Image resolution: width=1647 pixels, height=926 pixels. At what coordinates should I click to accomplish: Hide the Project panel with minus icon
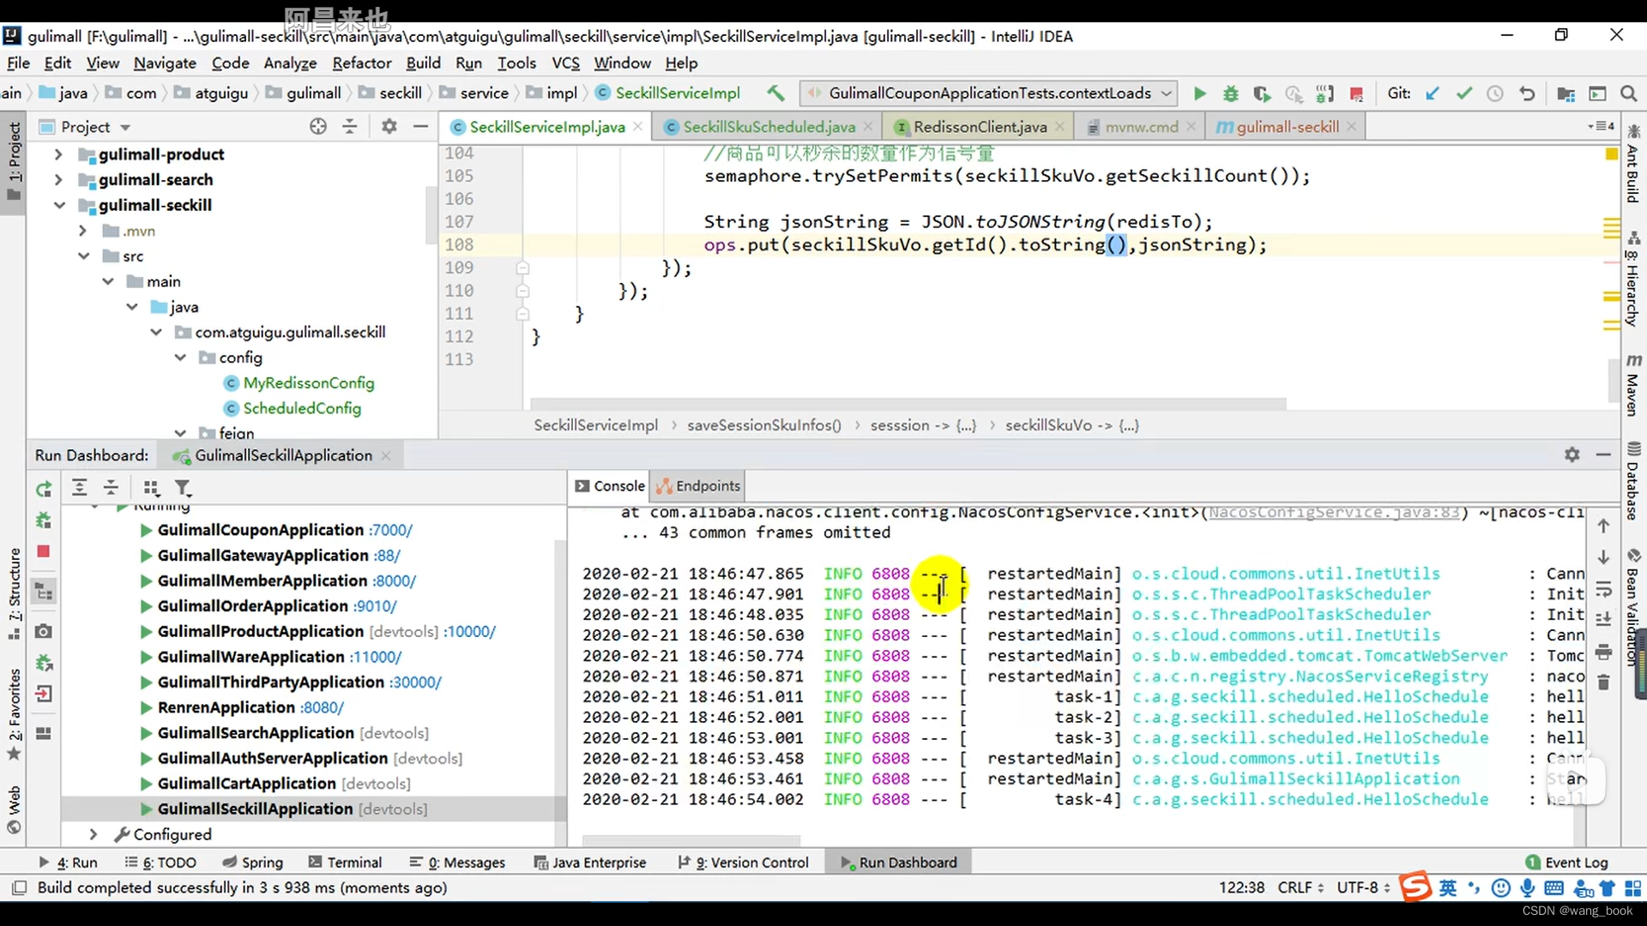click(420, 127)
